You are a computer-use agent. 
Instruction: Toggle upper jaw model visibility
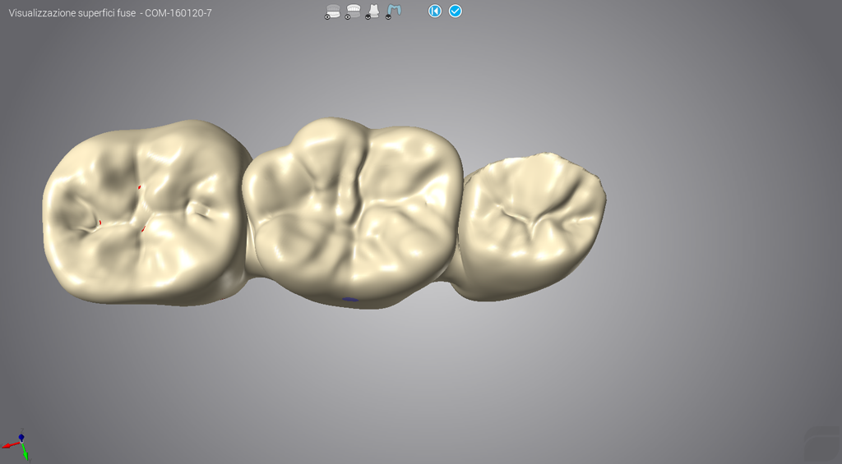(x=353, y=11)
